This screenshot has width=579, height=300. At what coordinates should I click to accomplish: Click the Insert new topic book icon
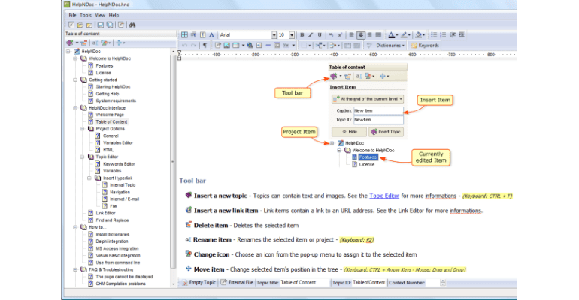pyautogui.click(x=70, y=43)
